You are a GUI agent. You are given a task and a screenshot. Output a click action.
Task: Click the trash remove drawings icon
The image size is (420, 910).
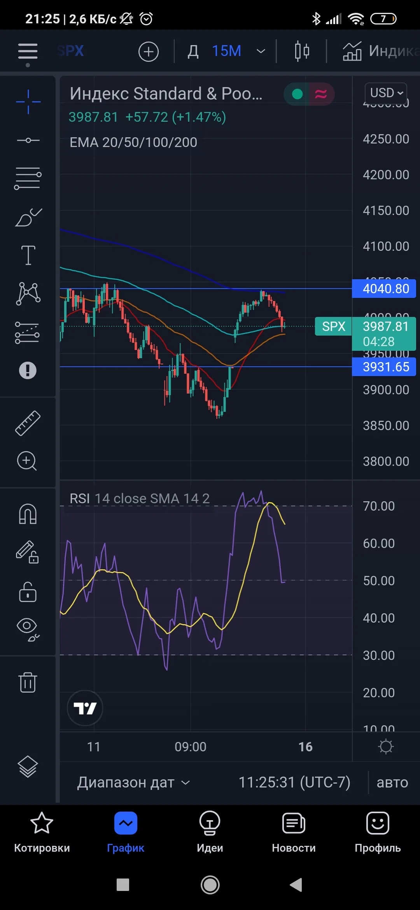(x=28, y=682)
